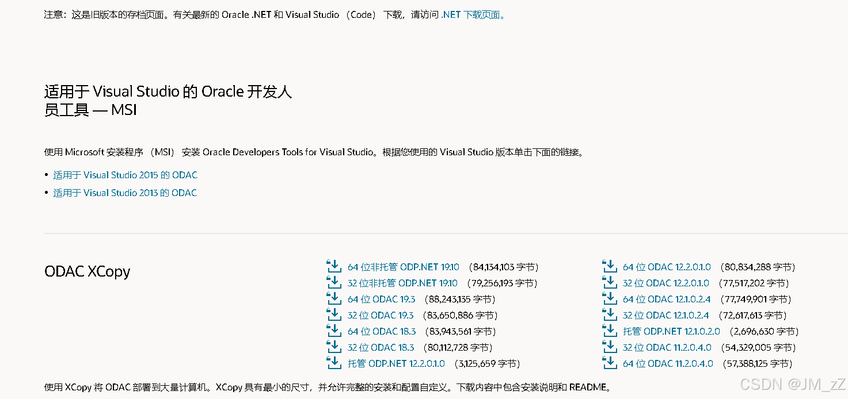Click download icon for 32 位非托管 ODP.NET 19.10
848x399 pixels.
coord(334,282)
